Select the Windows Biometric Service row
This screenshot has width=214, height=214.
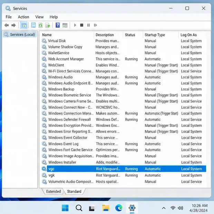[x=124, y=95]
